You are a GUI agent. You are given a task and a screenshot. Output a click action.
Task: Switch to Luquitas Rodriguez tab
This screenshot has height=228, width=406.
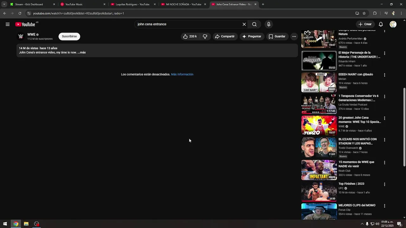[x=133, y=4]
